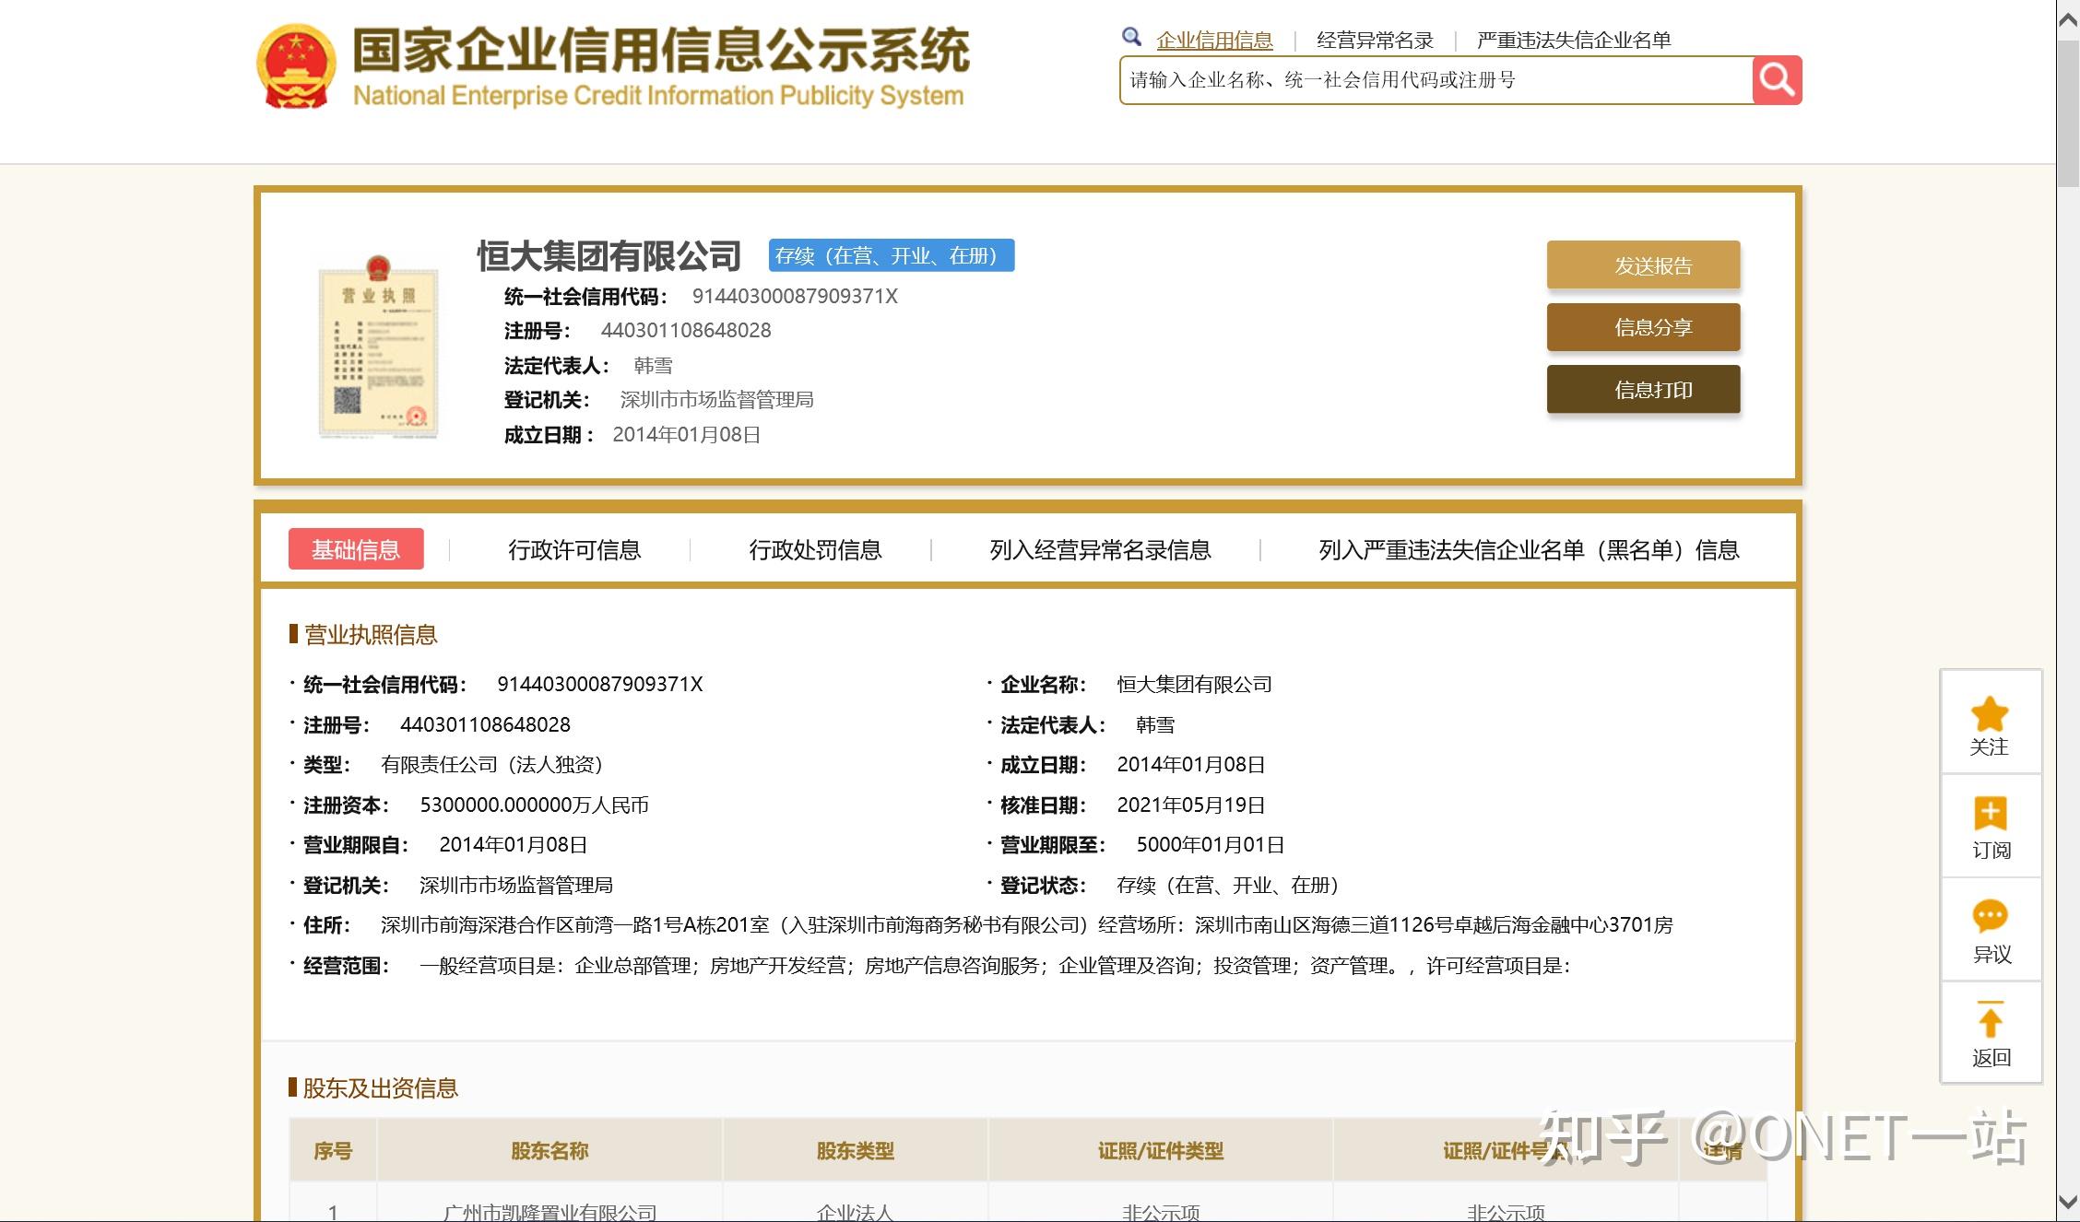2080x1222 pixels.
Task: Click the 股东及出资信息 section heading
Action: (380, 1087)
